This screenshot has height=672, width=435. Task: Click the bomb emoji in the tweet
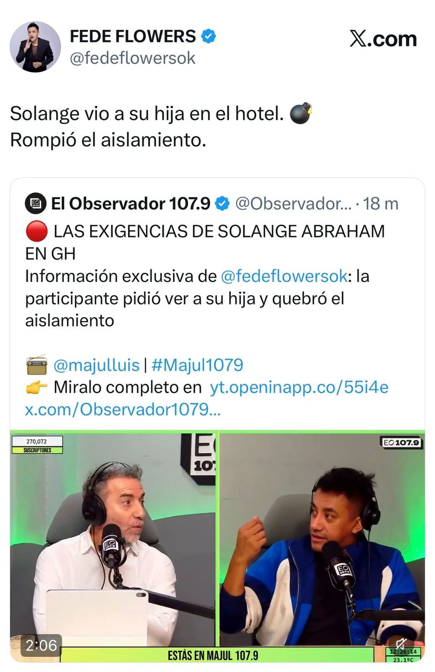[301, 114]
